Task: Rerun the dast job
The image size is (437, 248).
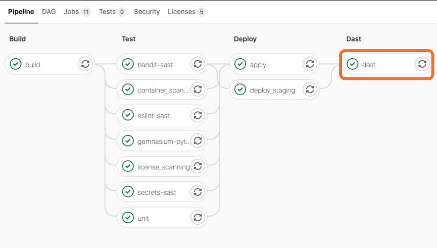Action: coord(422,64)
